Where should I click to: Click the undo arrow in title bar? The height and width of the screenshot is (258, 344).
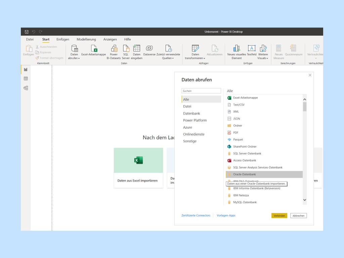[34, 32]
